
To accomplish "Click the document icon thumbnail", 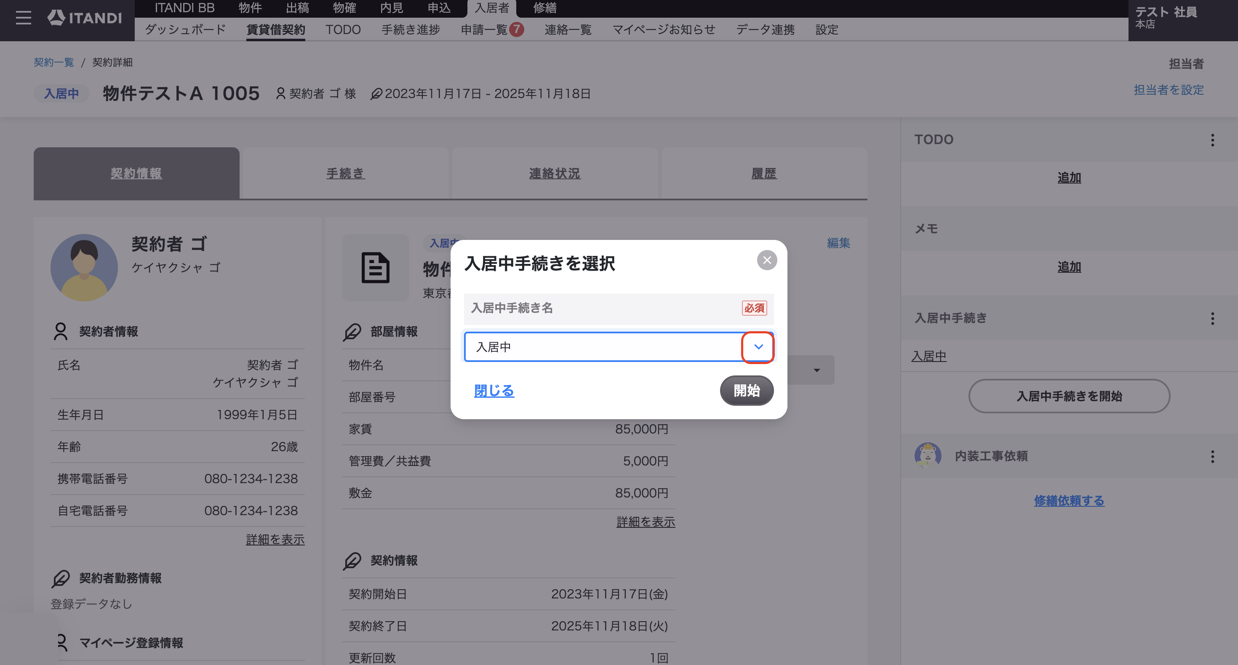I will tap(375, 268).
